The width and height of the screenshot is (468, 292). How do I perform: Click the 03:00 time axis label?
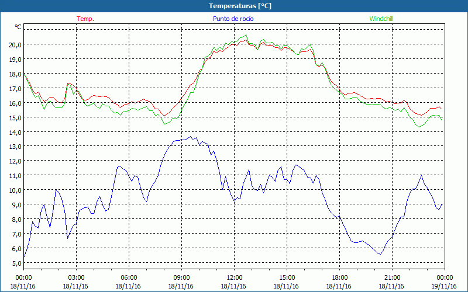76,278
